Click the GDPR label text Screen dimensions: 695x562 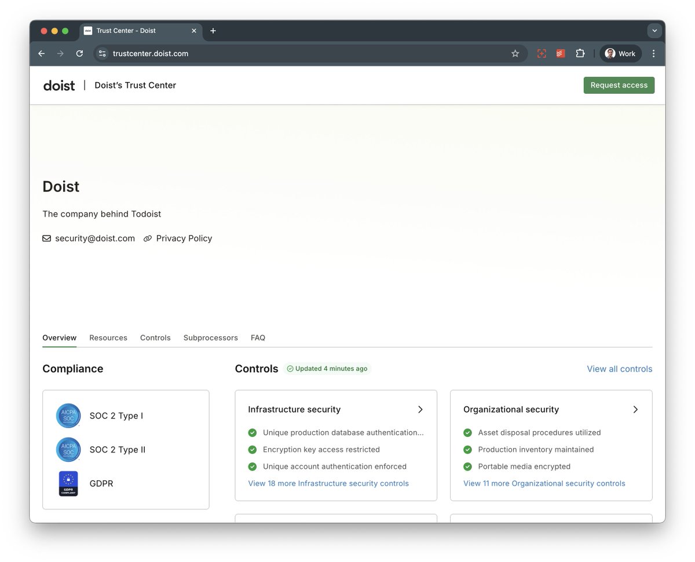click(101, 483)
